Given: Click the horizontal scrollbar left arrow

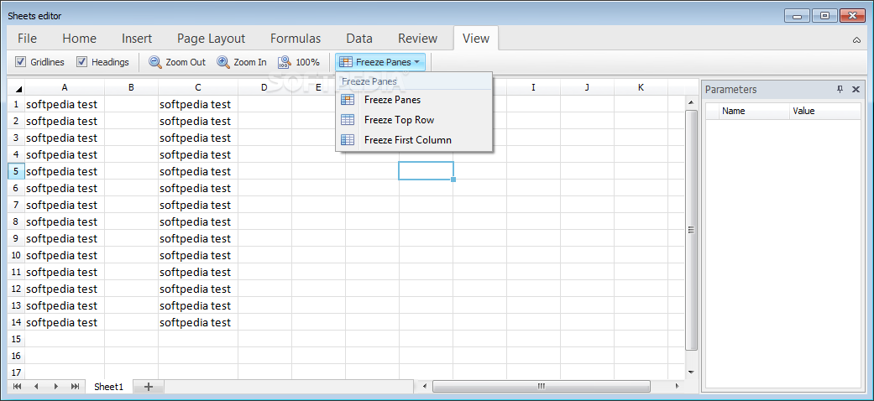Looking at the screenshot, I should pyautogui.click(x=425, y=386).
